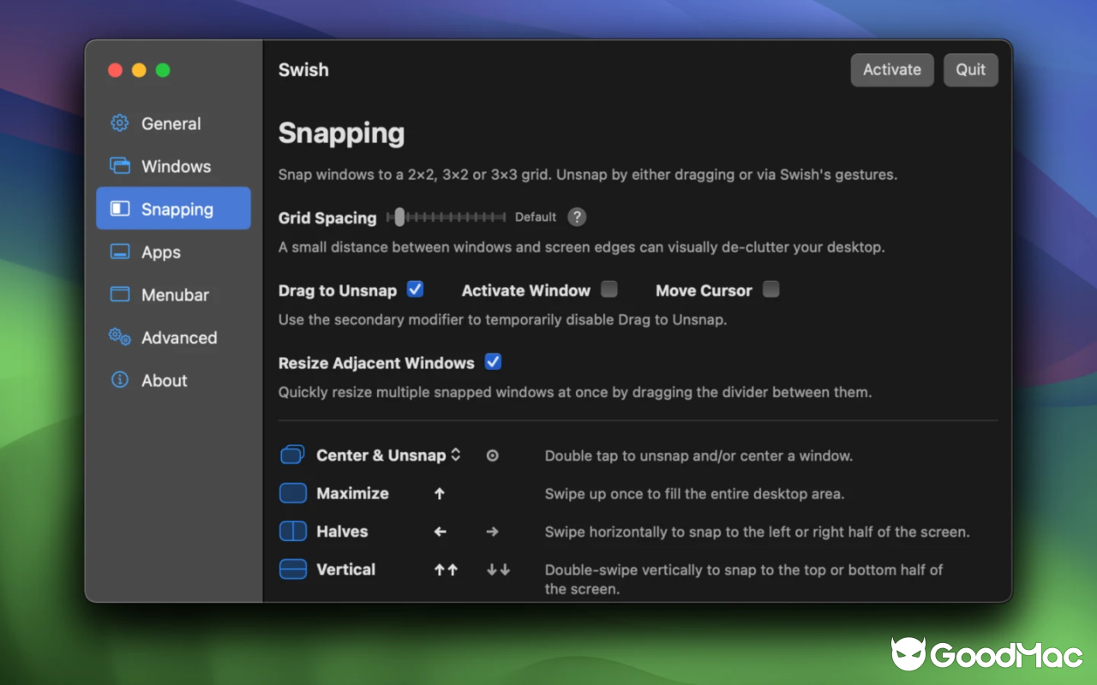Click the Grid Spacing help question mark
Image resolution: width=1097 pixels, height=685 pixels.
tap(577, 217)
